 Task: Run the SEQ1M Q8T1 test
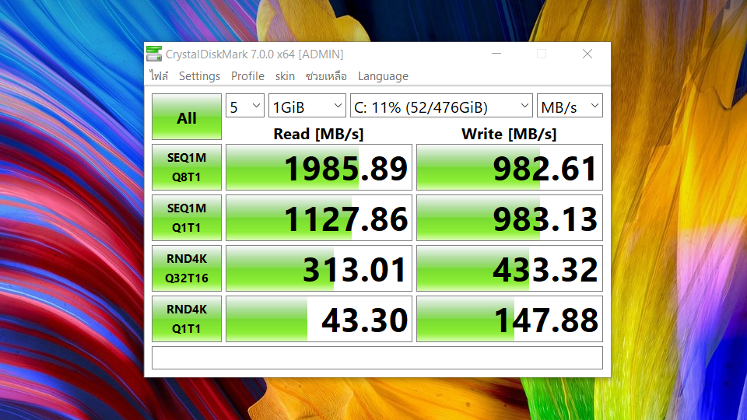click(x=187, y=167)
